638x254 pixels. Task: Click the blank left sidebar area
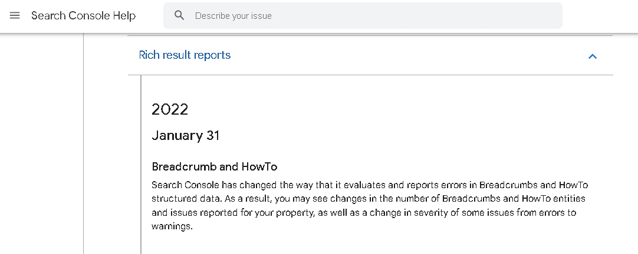[41, 147]
